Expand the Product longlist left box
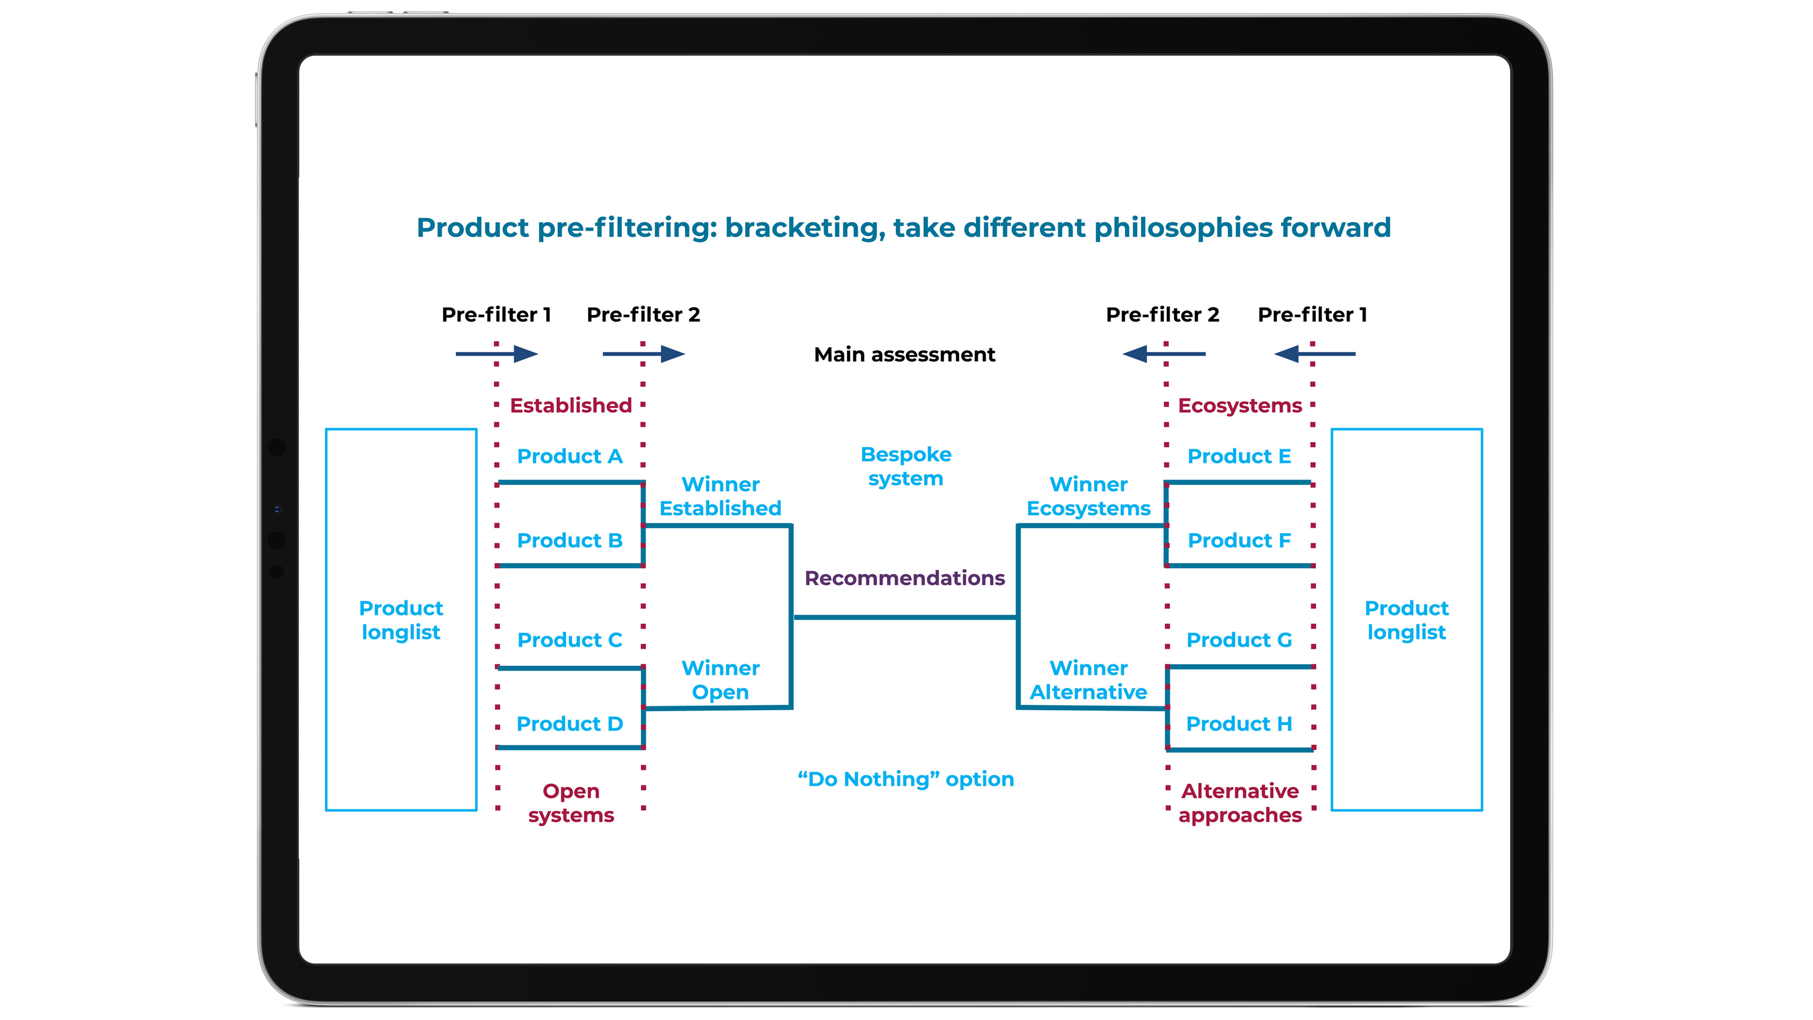 (x=401, y=619)
